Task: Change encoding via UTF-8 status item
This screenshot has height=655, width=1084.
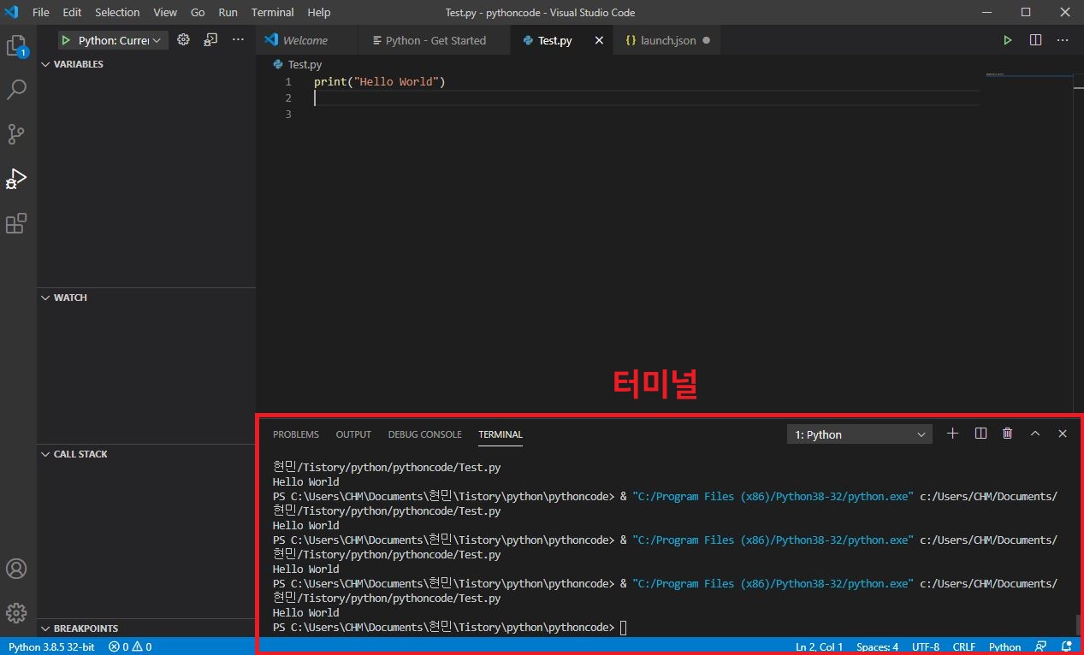Action: coord(926,646)
